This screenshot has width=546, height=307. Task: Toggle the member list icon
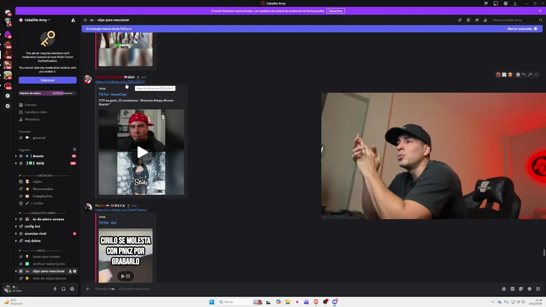[485, 20]
